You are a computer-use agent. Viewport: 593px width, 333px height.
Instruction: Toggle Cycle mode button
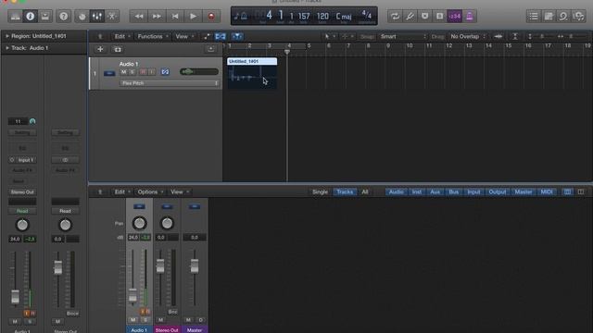[395, 17]
